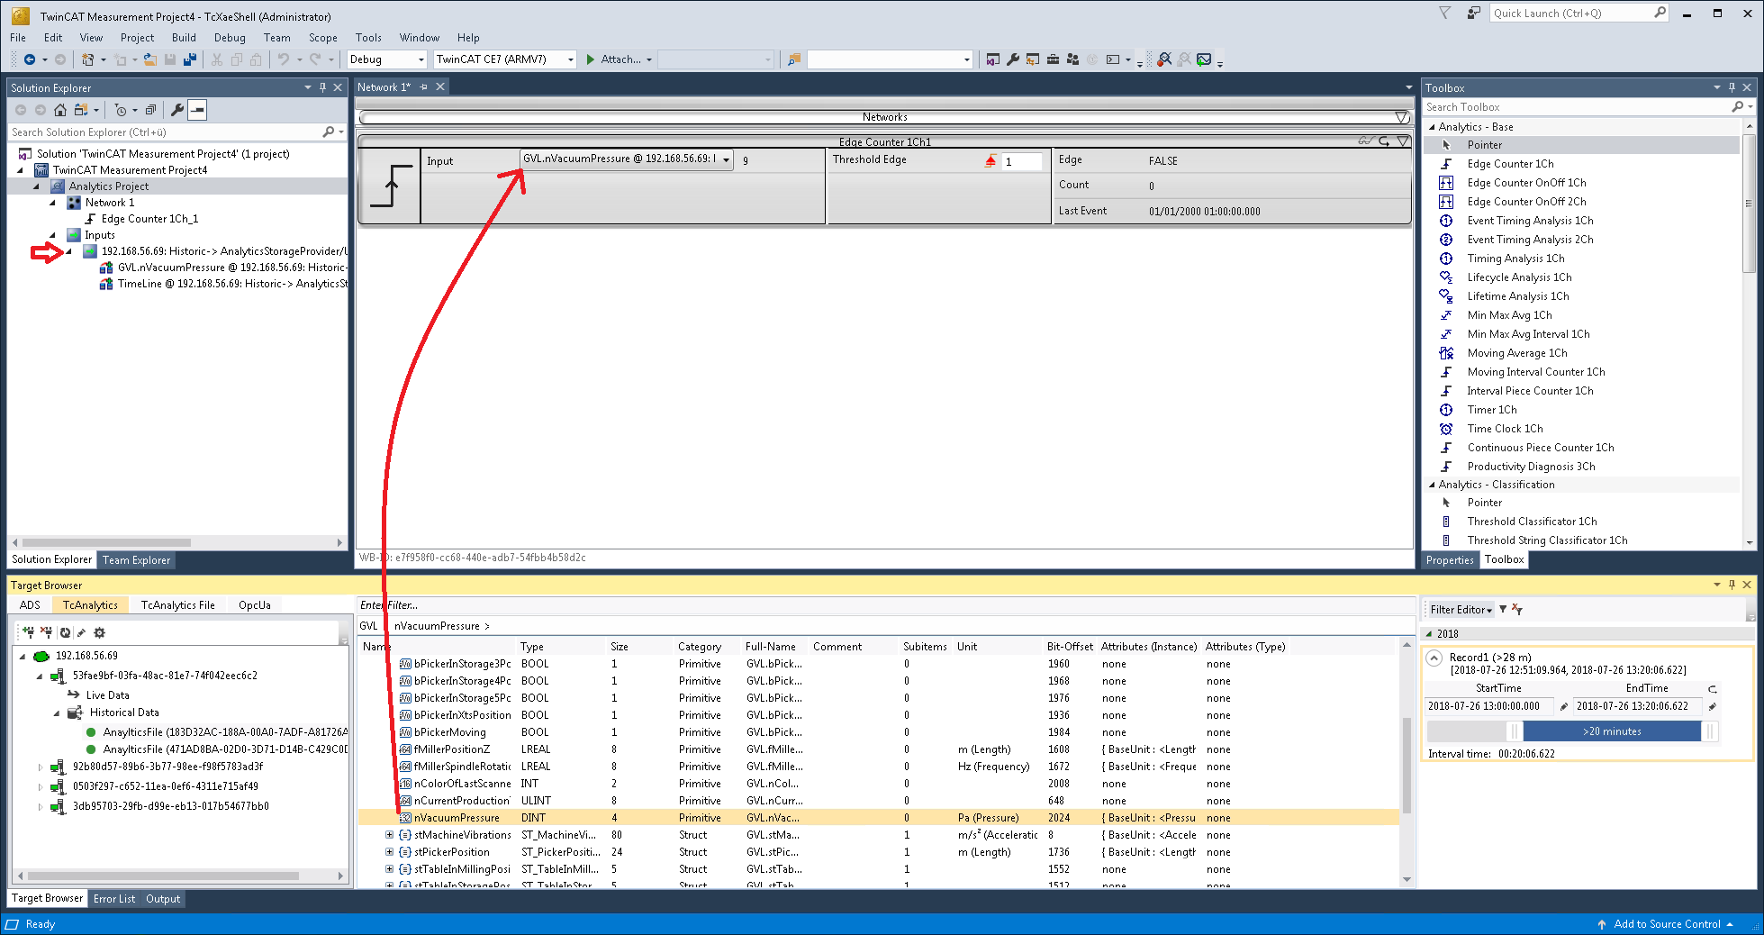Switch to the Properties tab
The height and width of the screenshot is (935, 1764).
click(x=1450, y=560)
